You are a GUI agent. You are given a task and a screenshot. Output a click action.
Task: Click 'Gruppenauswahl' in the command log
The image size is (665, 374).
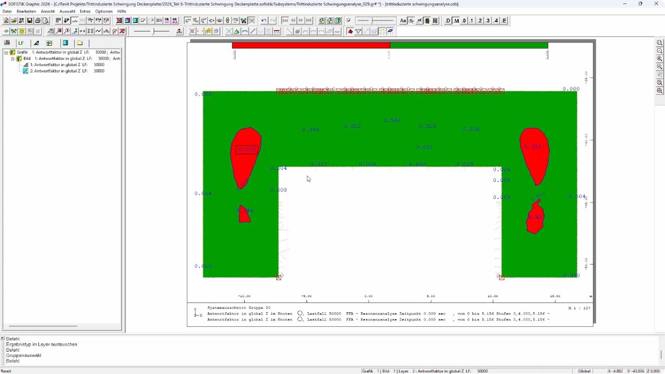tap(23, 356)
